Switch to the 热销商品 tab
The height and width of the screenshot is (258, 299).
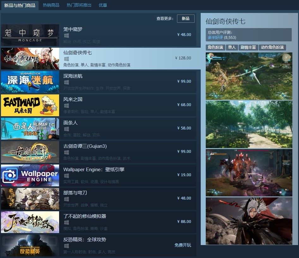[51, 5]
